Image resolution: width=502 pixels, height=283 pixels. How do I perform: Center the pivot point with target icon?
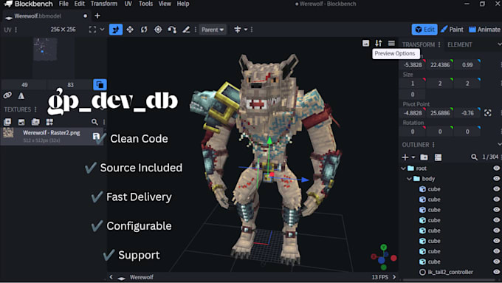click(487, 113)
